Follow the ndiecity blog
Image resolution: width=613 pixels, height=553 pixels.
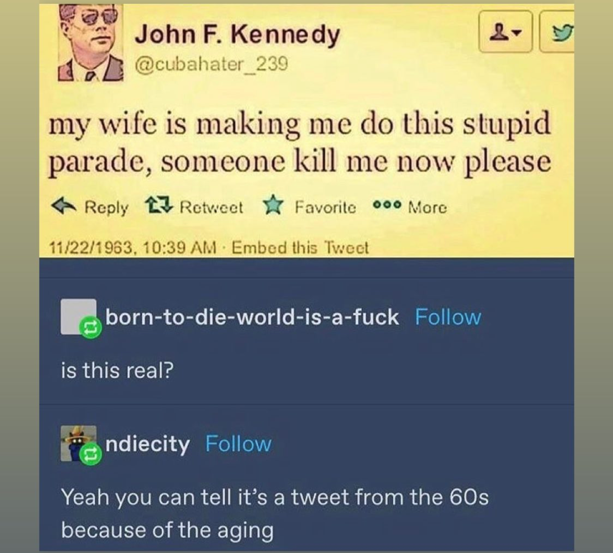click(238, 443)
